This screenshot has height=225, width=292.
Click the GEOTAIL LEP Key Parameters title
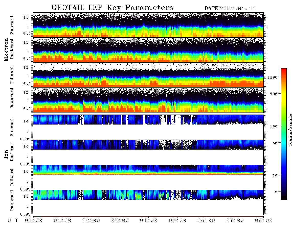coord(113,8)
